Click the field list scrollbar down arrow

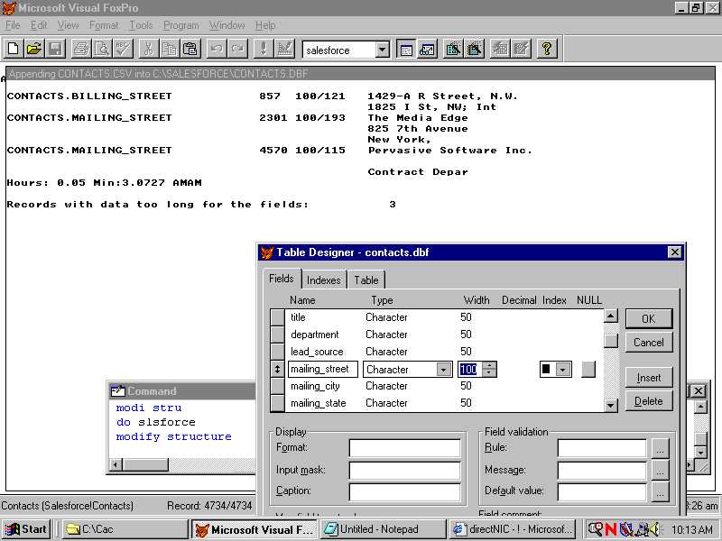tap(611, 405)
